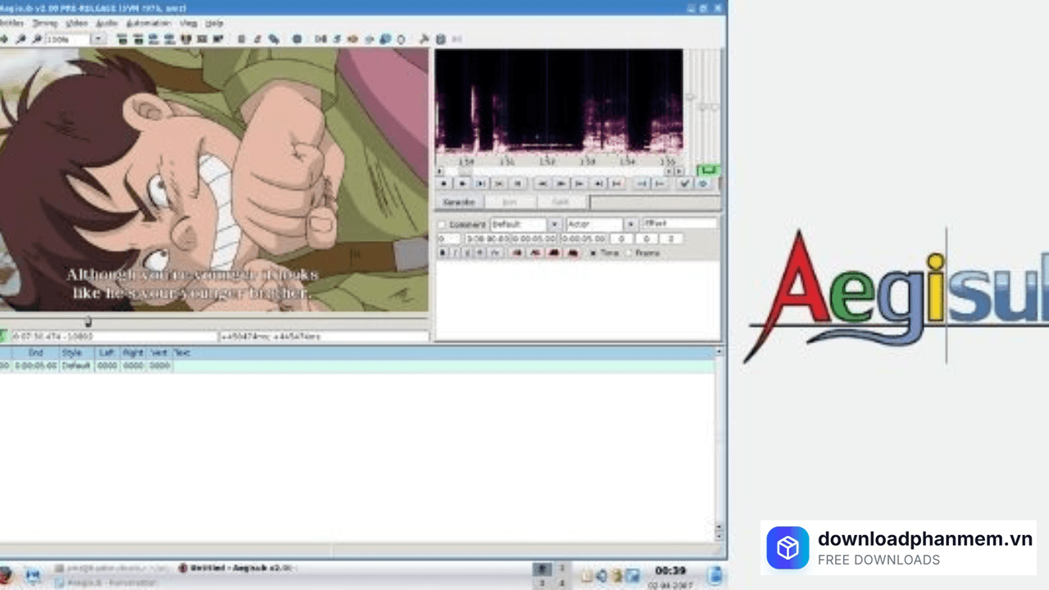Image resolution: width=1049 pixels, height=590 pixels.
Task: Toggle the green audio option button
Action: coord(707,170)
